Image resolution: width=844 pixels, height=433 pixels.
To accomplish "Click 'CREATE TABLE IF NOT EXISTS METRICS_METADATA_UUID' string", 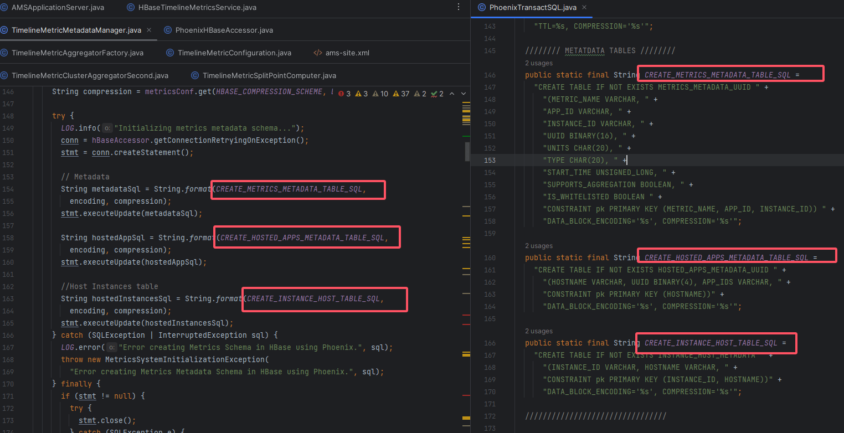I will 647,87.
